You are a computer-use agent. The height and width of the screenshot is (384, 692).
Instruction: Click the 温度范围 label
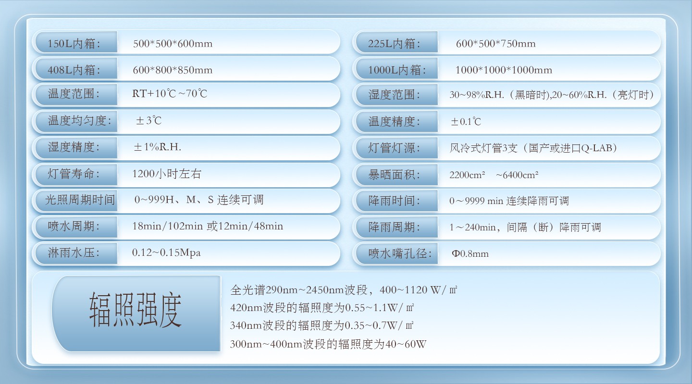[x=74, y=94]
